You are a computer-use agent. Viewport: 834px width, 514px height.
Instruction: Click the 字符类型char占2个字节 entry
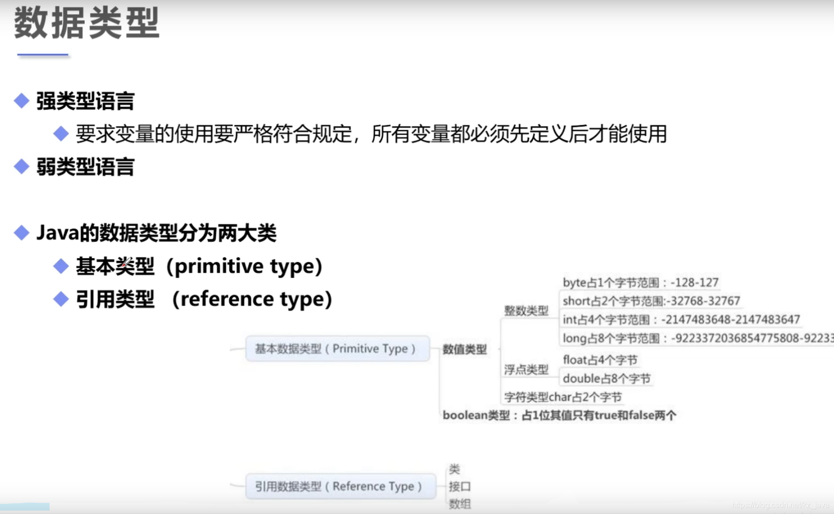tap(563, 397)
